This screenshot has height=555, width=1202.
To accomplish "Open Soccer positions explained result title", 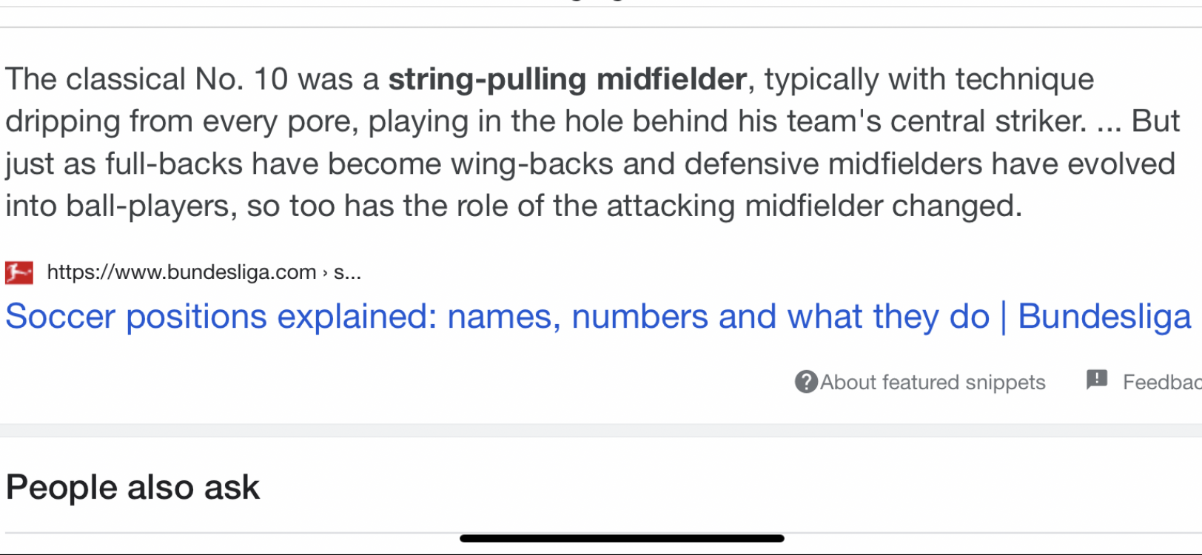I will tap(598, 317).
